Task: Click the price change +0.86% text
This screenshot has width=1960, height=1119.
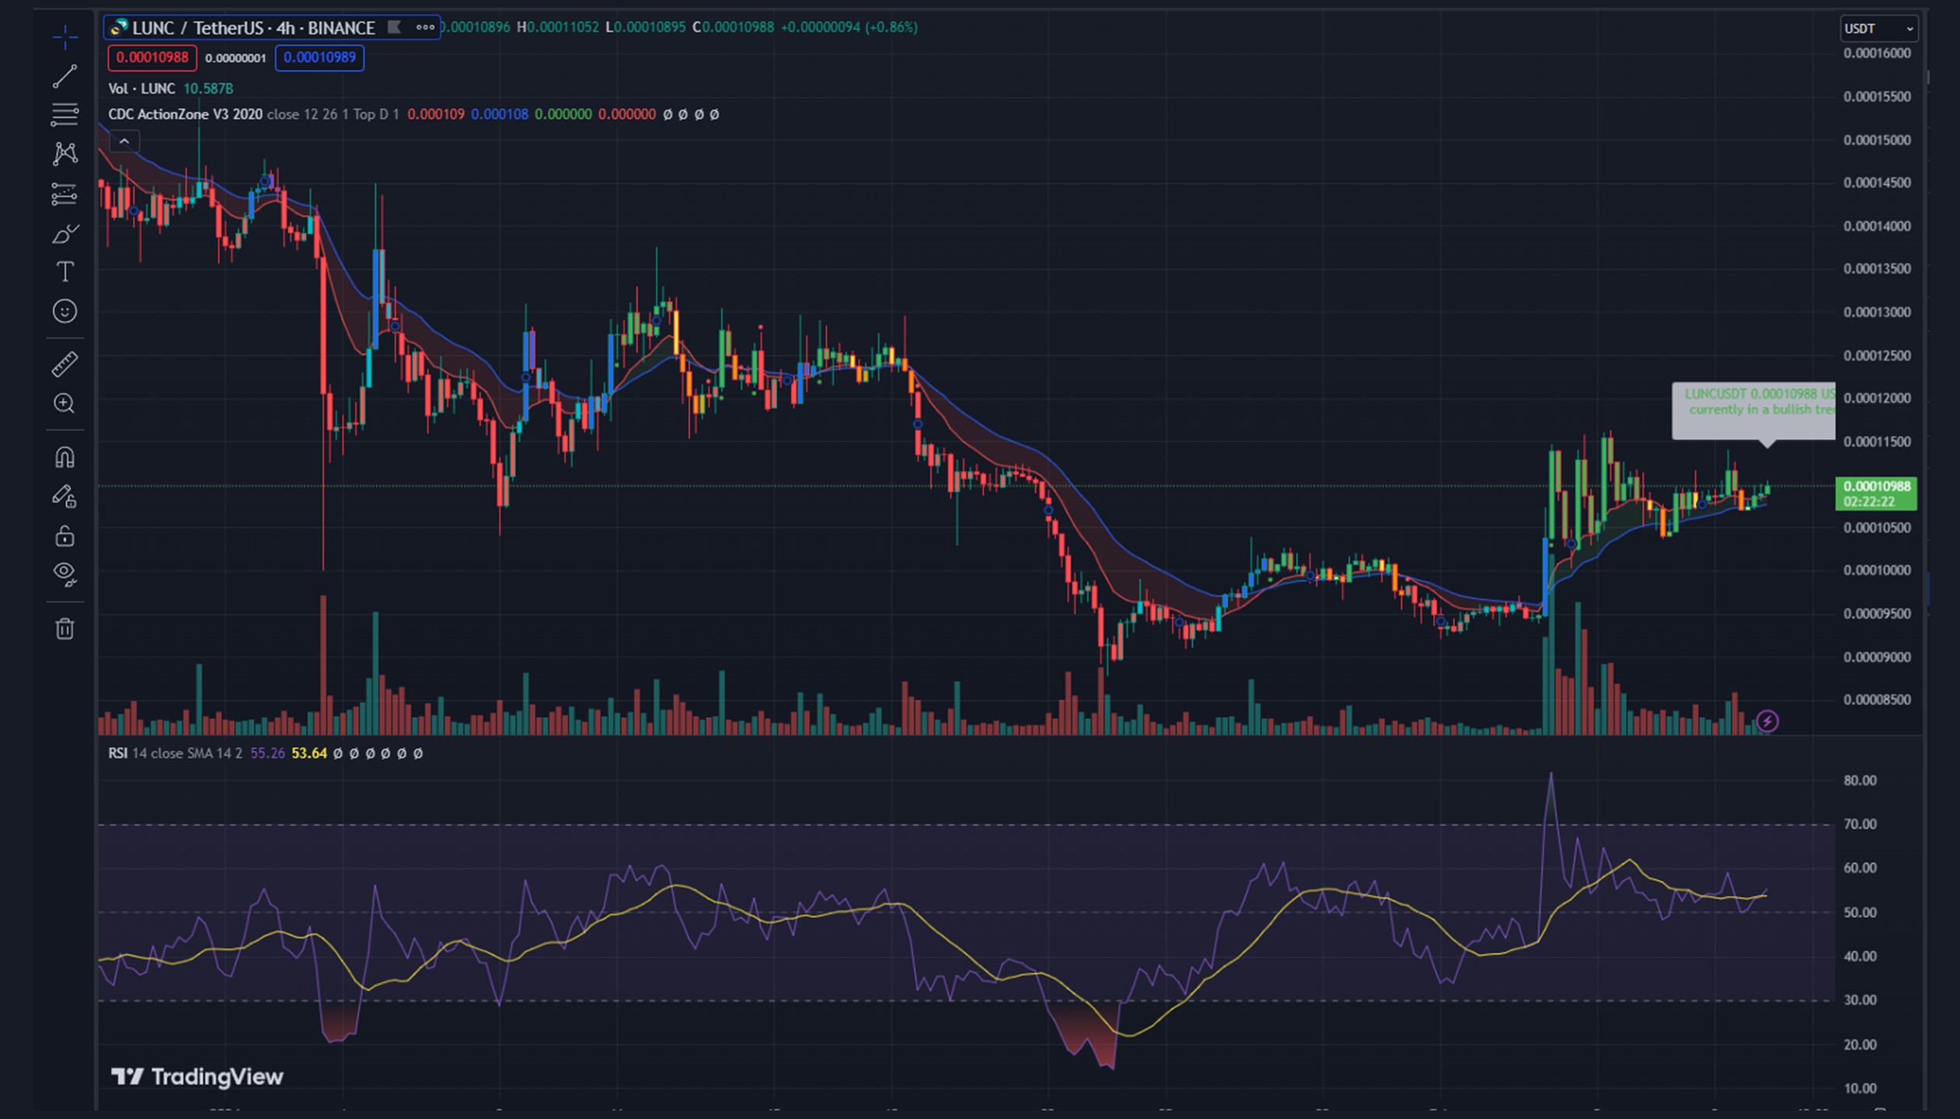Action: 890,27
